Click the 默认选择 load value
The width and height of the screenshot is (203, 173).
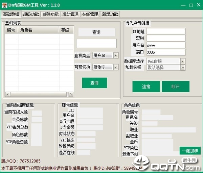pyautogui.click(x=156, y=67)
